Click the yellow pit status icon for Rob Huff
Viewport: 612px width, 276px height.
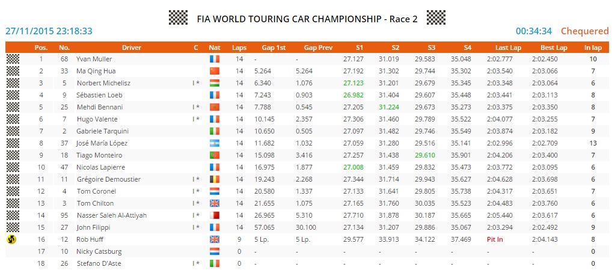tap(13, 239)
